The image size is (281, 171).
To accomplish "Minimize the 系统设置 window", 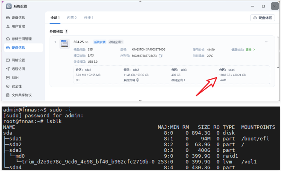I will [x=252, y=6].
